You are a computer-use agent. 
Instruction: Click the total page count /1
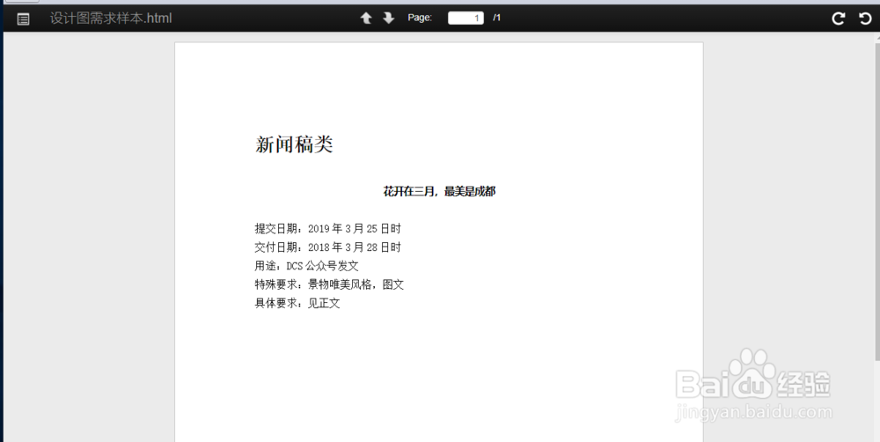click(496, 18)
